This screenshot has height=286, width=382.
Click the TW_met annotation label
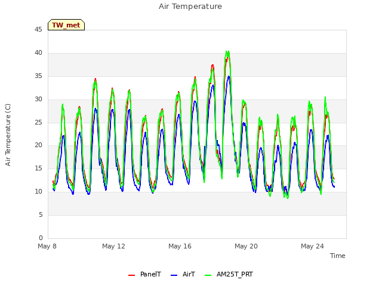point(66,25)
